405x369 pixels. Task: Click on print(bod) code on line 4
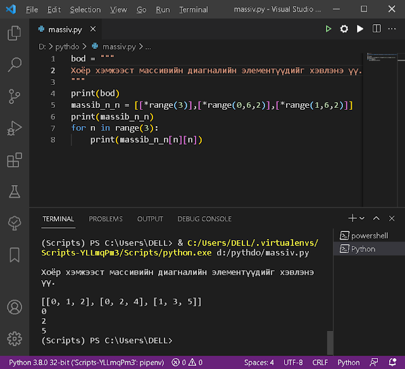(x=96, y=93)
